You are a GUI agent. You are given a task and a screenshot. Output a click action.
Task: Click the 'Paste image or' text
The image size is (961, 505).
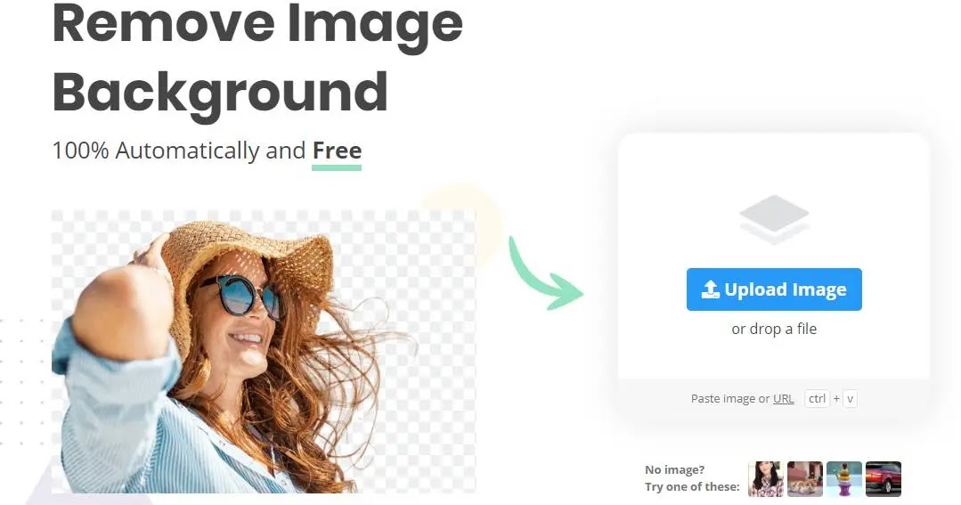[x=730, y=398]
